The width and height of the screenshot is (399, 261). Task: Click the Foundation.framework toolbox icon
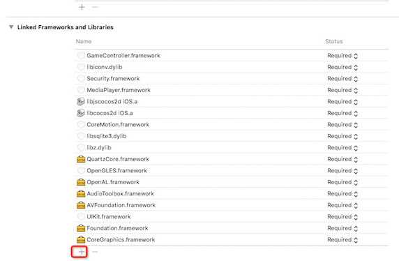81,228
